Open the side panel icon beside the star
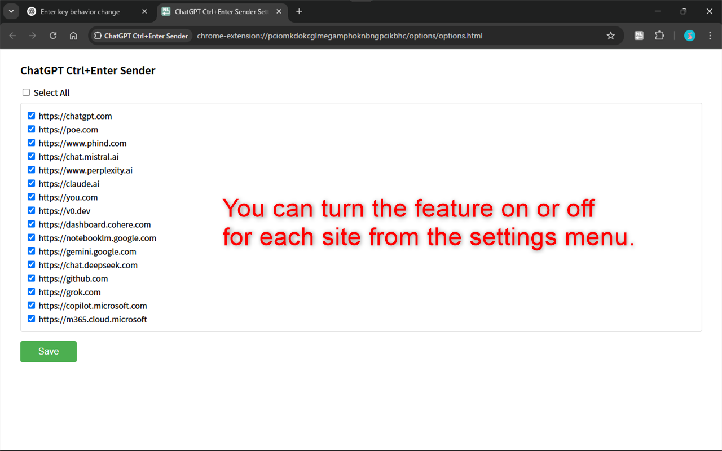722x451 pixels. [x=639, y=35]
